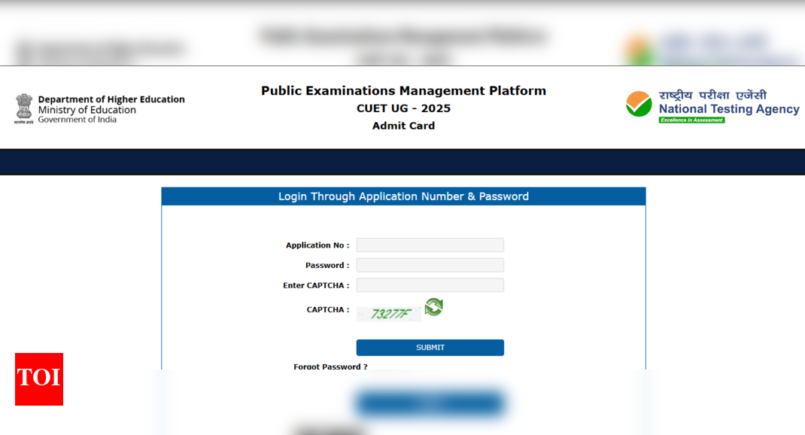Click the Hindi 'राष्ट्रीय परीक्षा एजेंसी' text
Screen dimensions: 805x435
tap(712, 95)
